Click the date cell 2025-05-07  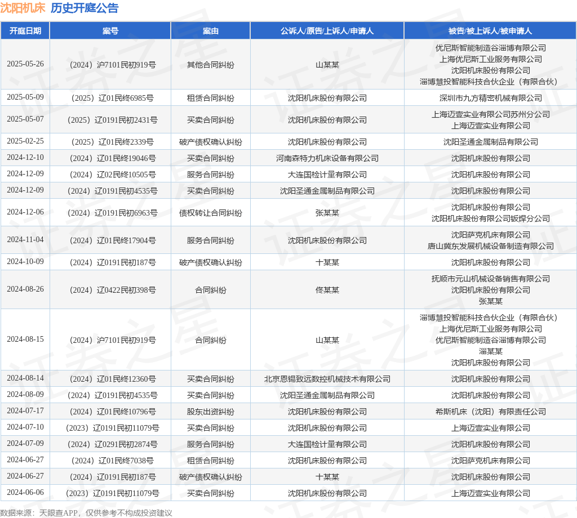pos(25,119)
